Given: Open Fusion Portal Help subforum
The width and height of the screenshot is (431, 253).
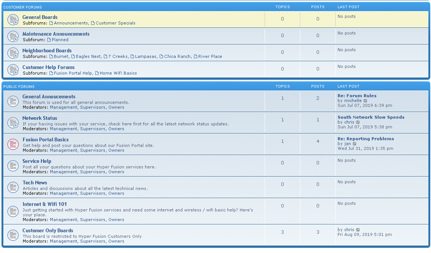Looking at the screenshot, I should click(73, 73).
